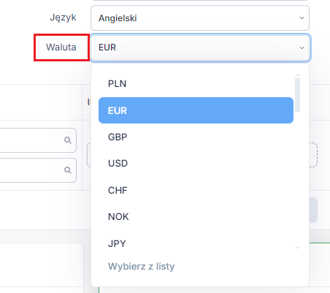Click the scrollbar up arrow

coord(297,75)
